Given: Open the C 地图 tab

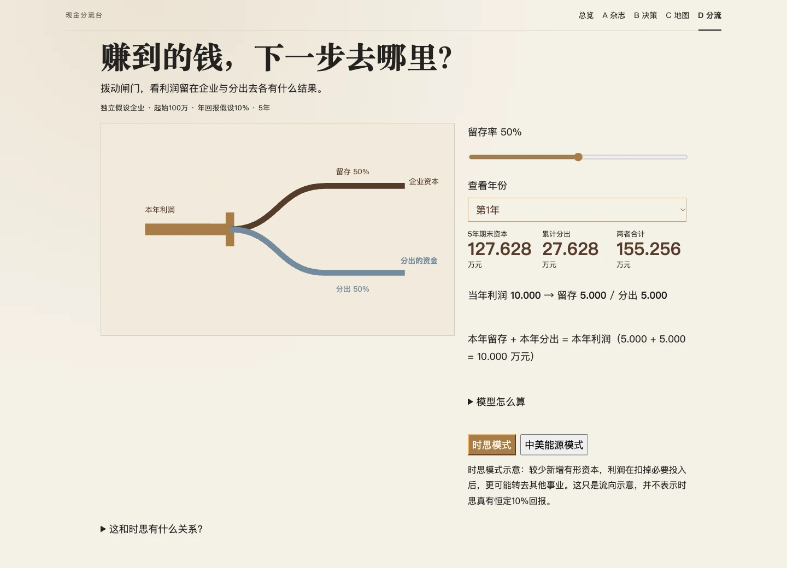Looking at the screenshot, I should point(677,15).
